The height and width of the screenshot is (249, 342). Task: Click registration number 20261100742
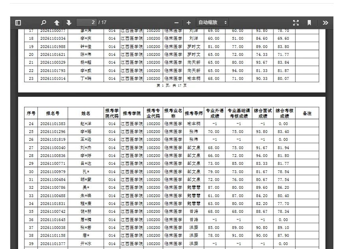(53, 211)
